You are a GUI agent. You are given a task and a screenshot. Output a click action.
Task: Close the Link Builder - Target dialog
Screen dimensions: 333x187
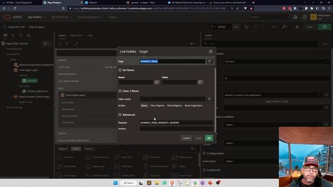(211, 51)
